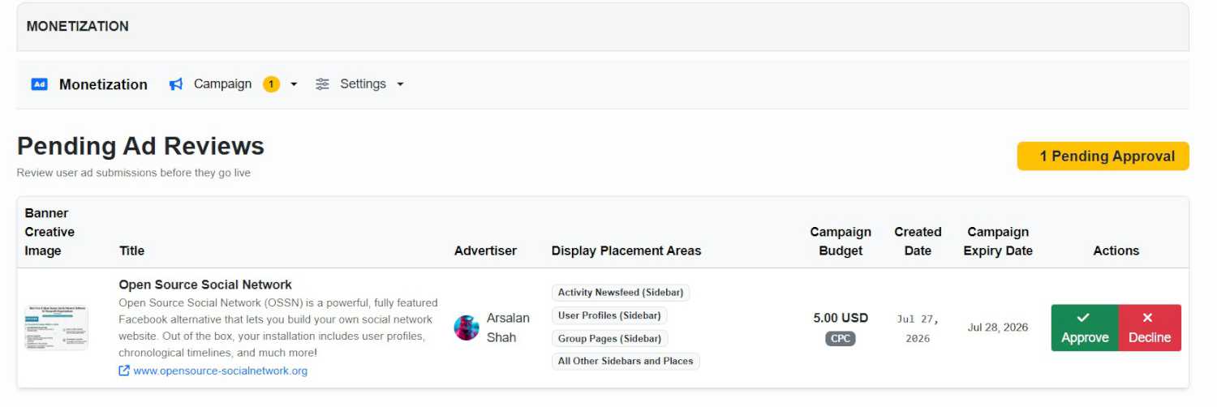Click the X icon on Decline
This screenshot has height=407, width=1217.
[1147, 318]
